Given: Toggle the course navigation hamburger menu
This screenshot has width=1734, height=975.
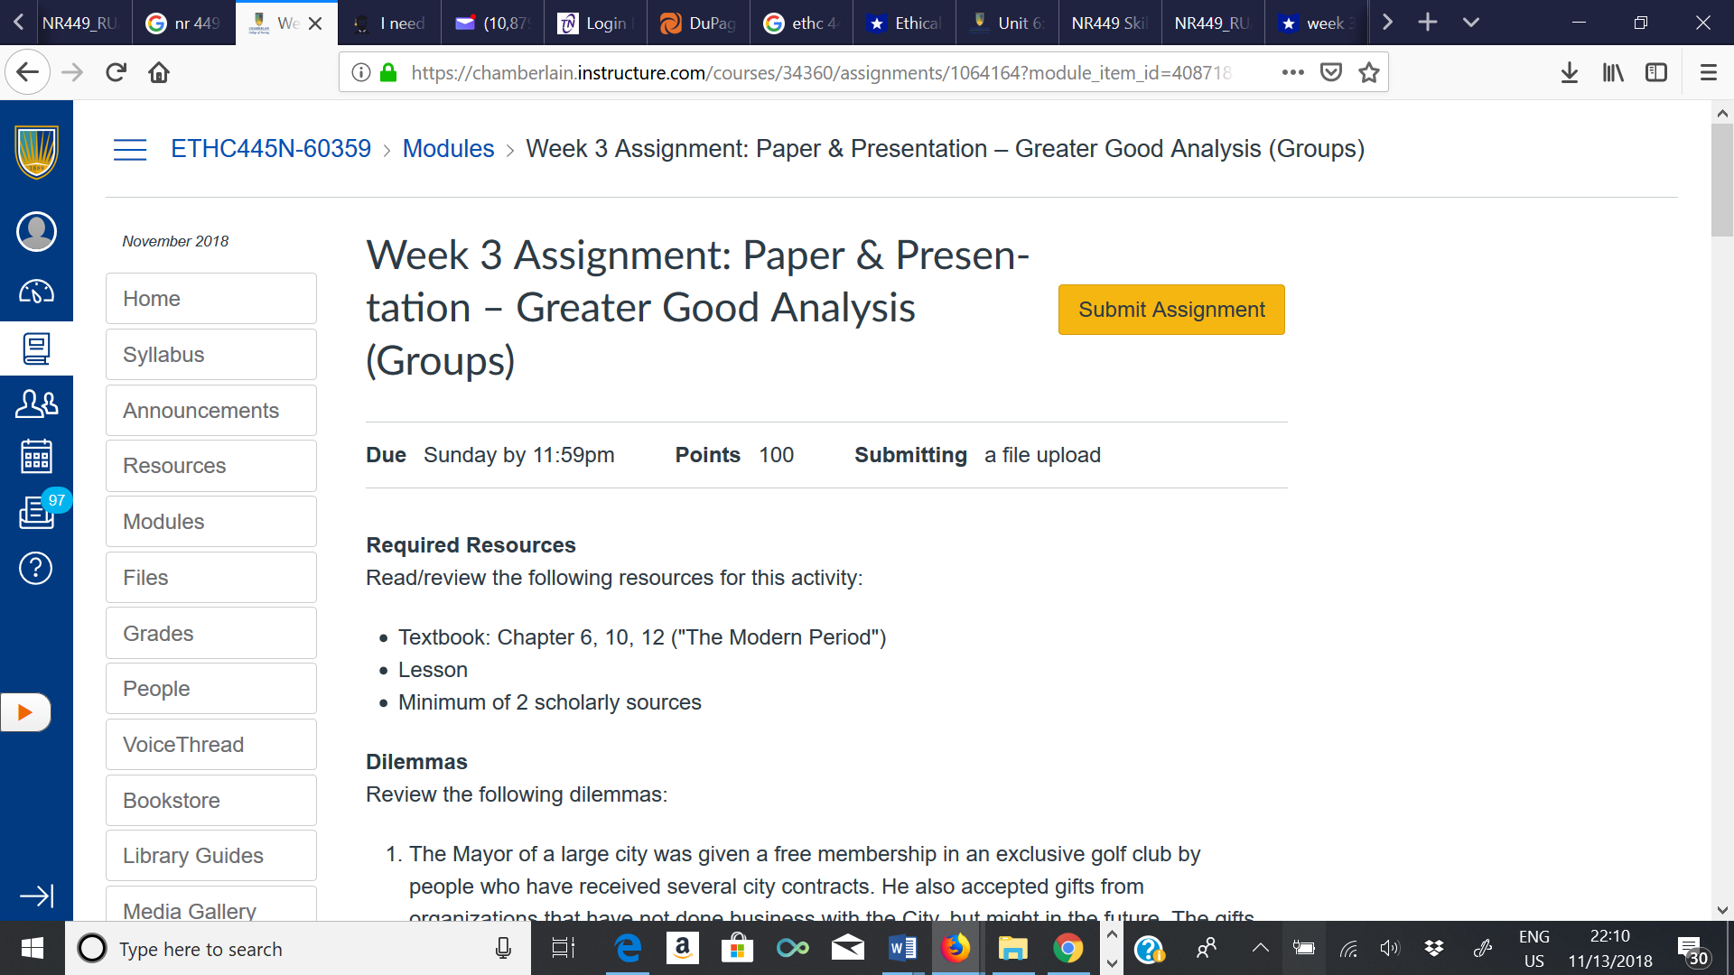Looking at the screenshot, I should (x=130, y=149).
